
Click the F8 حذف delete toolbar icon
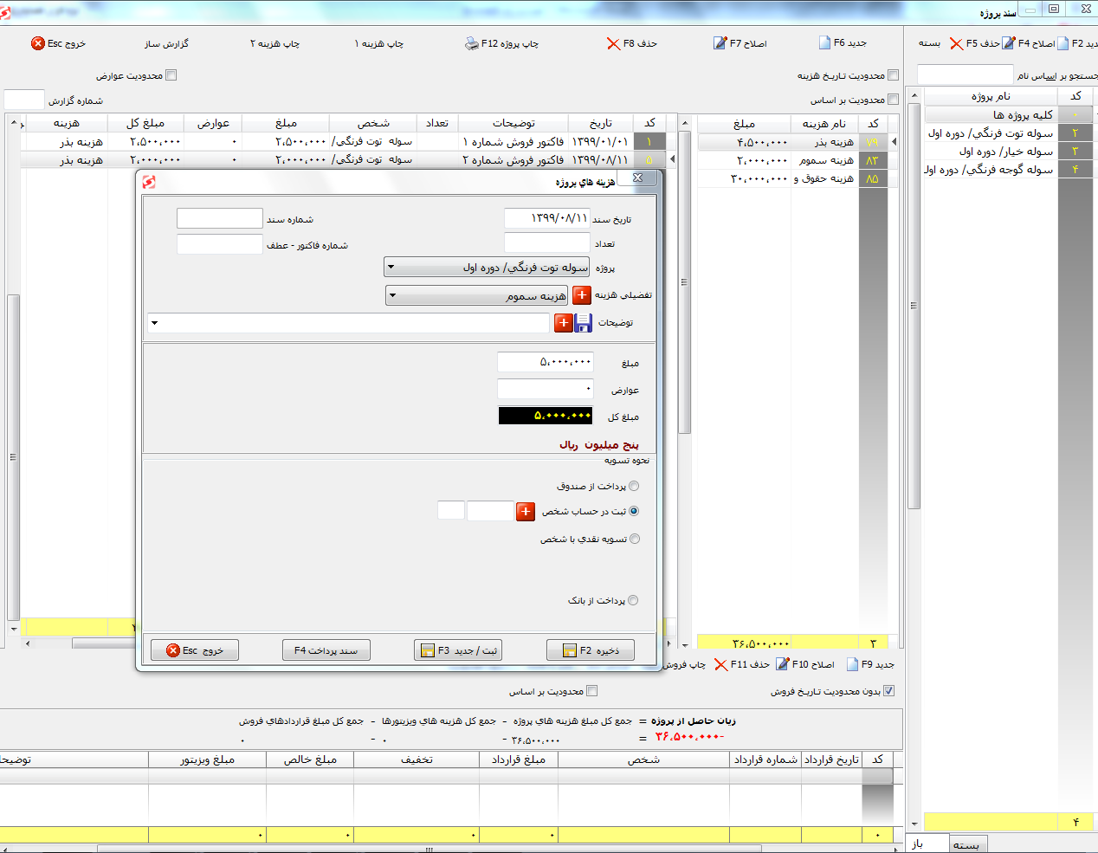(x=613, y=43)
